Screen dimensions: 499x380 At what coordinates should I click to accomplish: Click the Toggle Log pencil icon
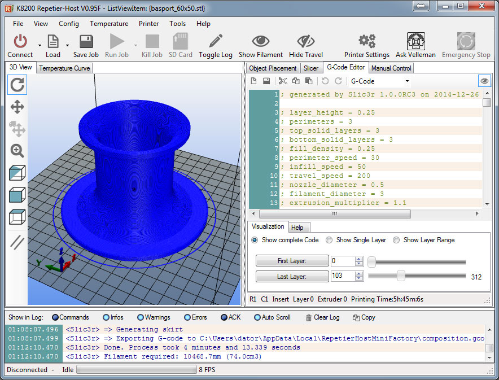216,41
